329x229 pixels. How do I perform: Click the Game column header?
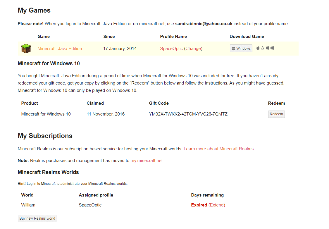(x=44, y=37)
